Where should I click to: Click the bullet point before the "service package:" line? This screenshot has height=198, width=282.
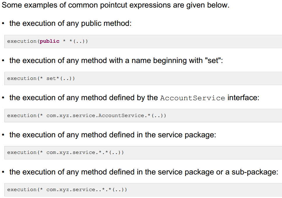pos(3,135)
